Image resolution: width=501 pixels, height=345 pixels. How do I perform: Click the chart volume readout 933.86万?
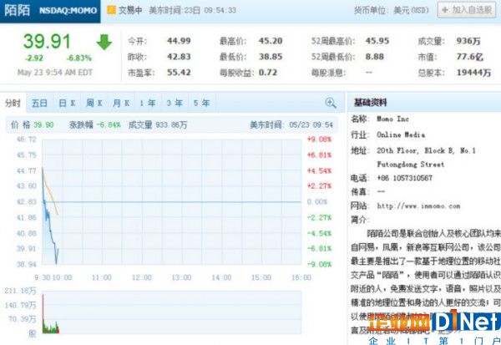tap(171, 125)
